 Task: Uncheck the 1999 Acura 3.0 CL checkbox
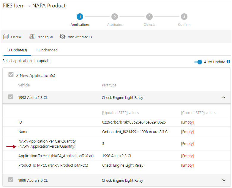click(x=11, y=180)
